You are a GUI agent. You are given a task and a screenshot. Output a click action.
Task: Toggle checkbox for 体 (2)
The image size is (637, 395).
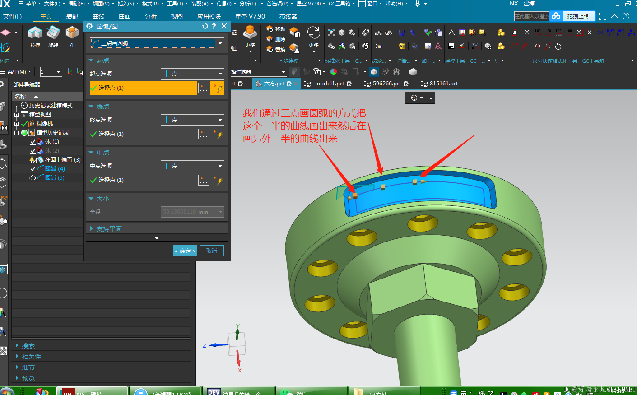tap(33, 151)
